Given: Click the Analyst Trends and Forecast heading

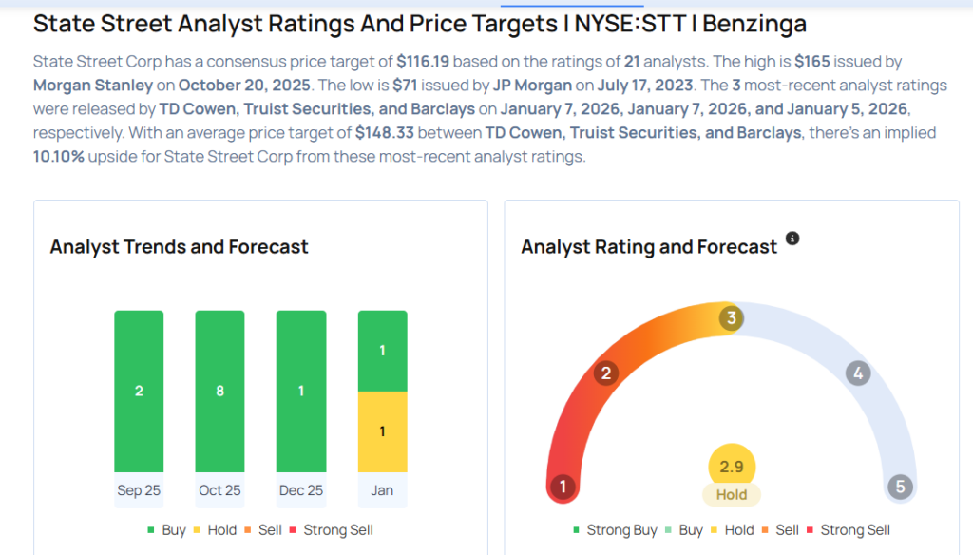Looking at the screenshot, I should click(179, 247).
